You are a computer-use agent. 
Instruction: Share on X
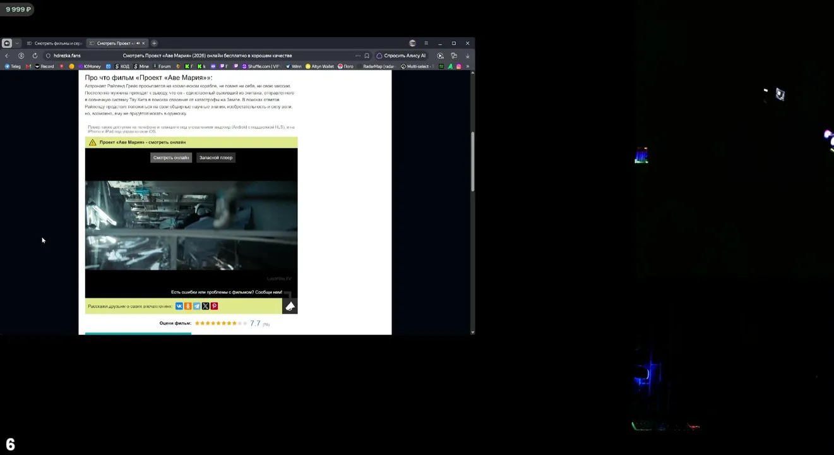(205, 306)
